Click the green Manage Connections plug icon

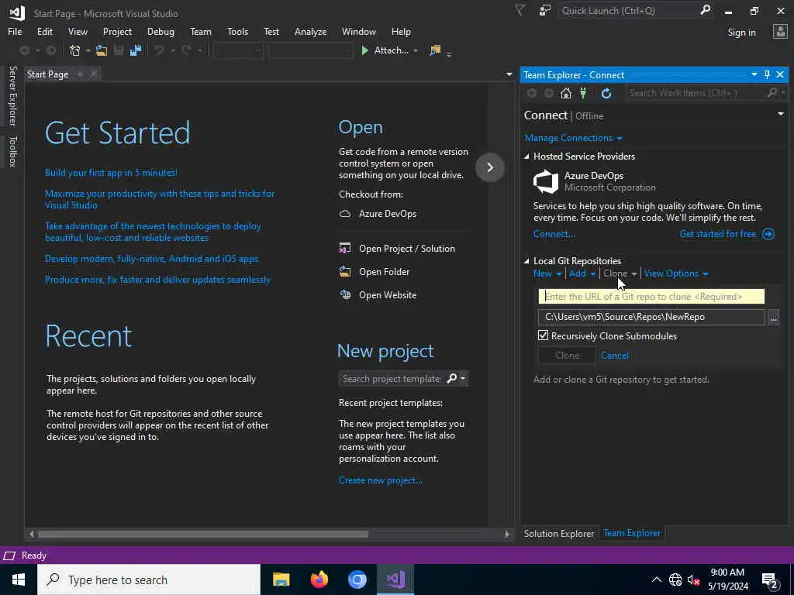point(583,93)
